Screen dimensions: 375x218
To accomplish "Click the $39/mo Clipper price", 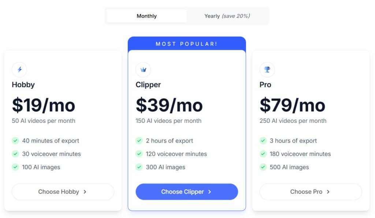I will pos(169,105).
